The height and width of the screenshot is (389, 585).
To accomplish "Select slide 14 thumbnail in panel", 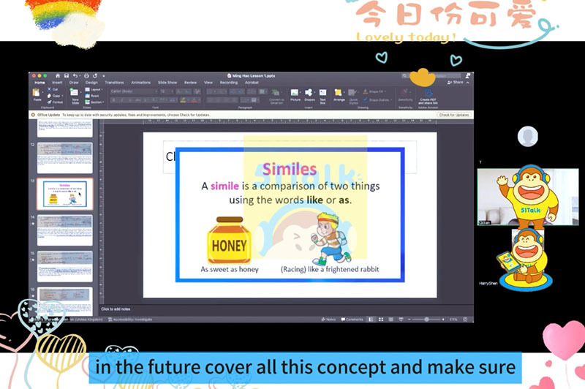I will click(64, 230).
